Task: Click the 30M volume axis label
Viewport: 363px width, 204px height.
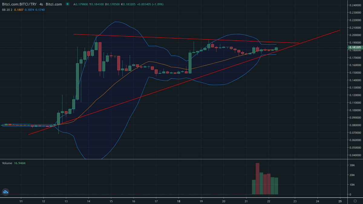Action: pos(352,165)
